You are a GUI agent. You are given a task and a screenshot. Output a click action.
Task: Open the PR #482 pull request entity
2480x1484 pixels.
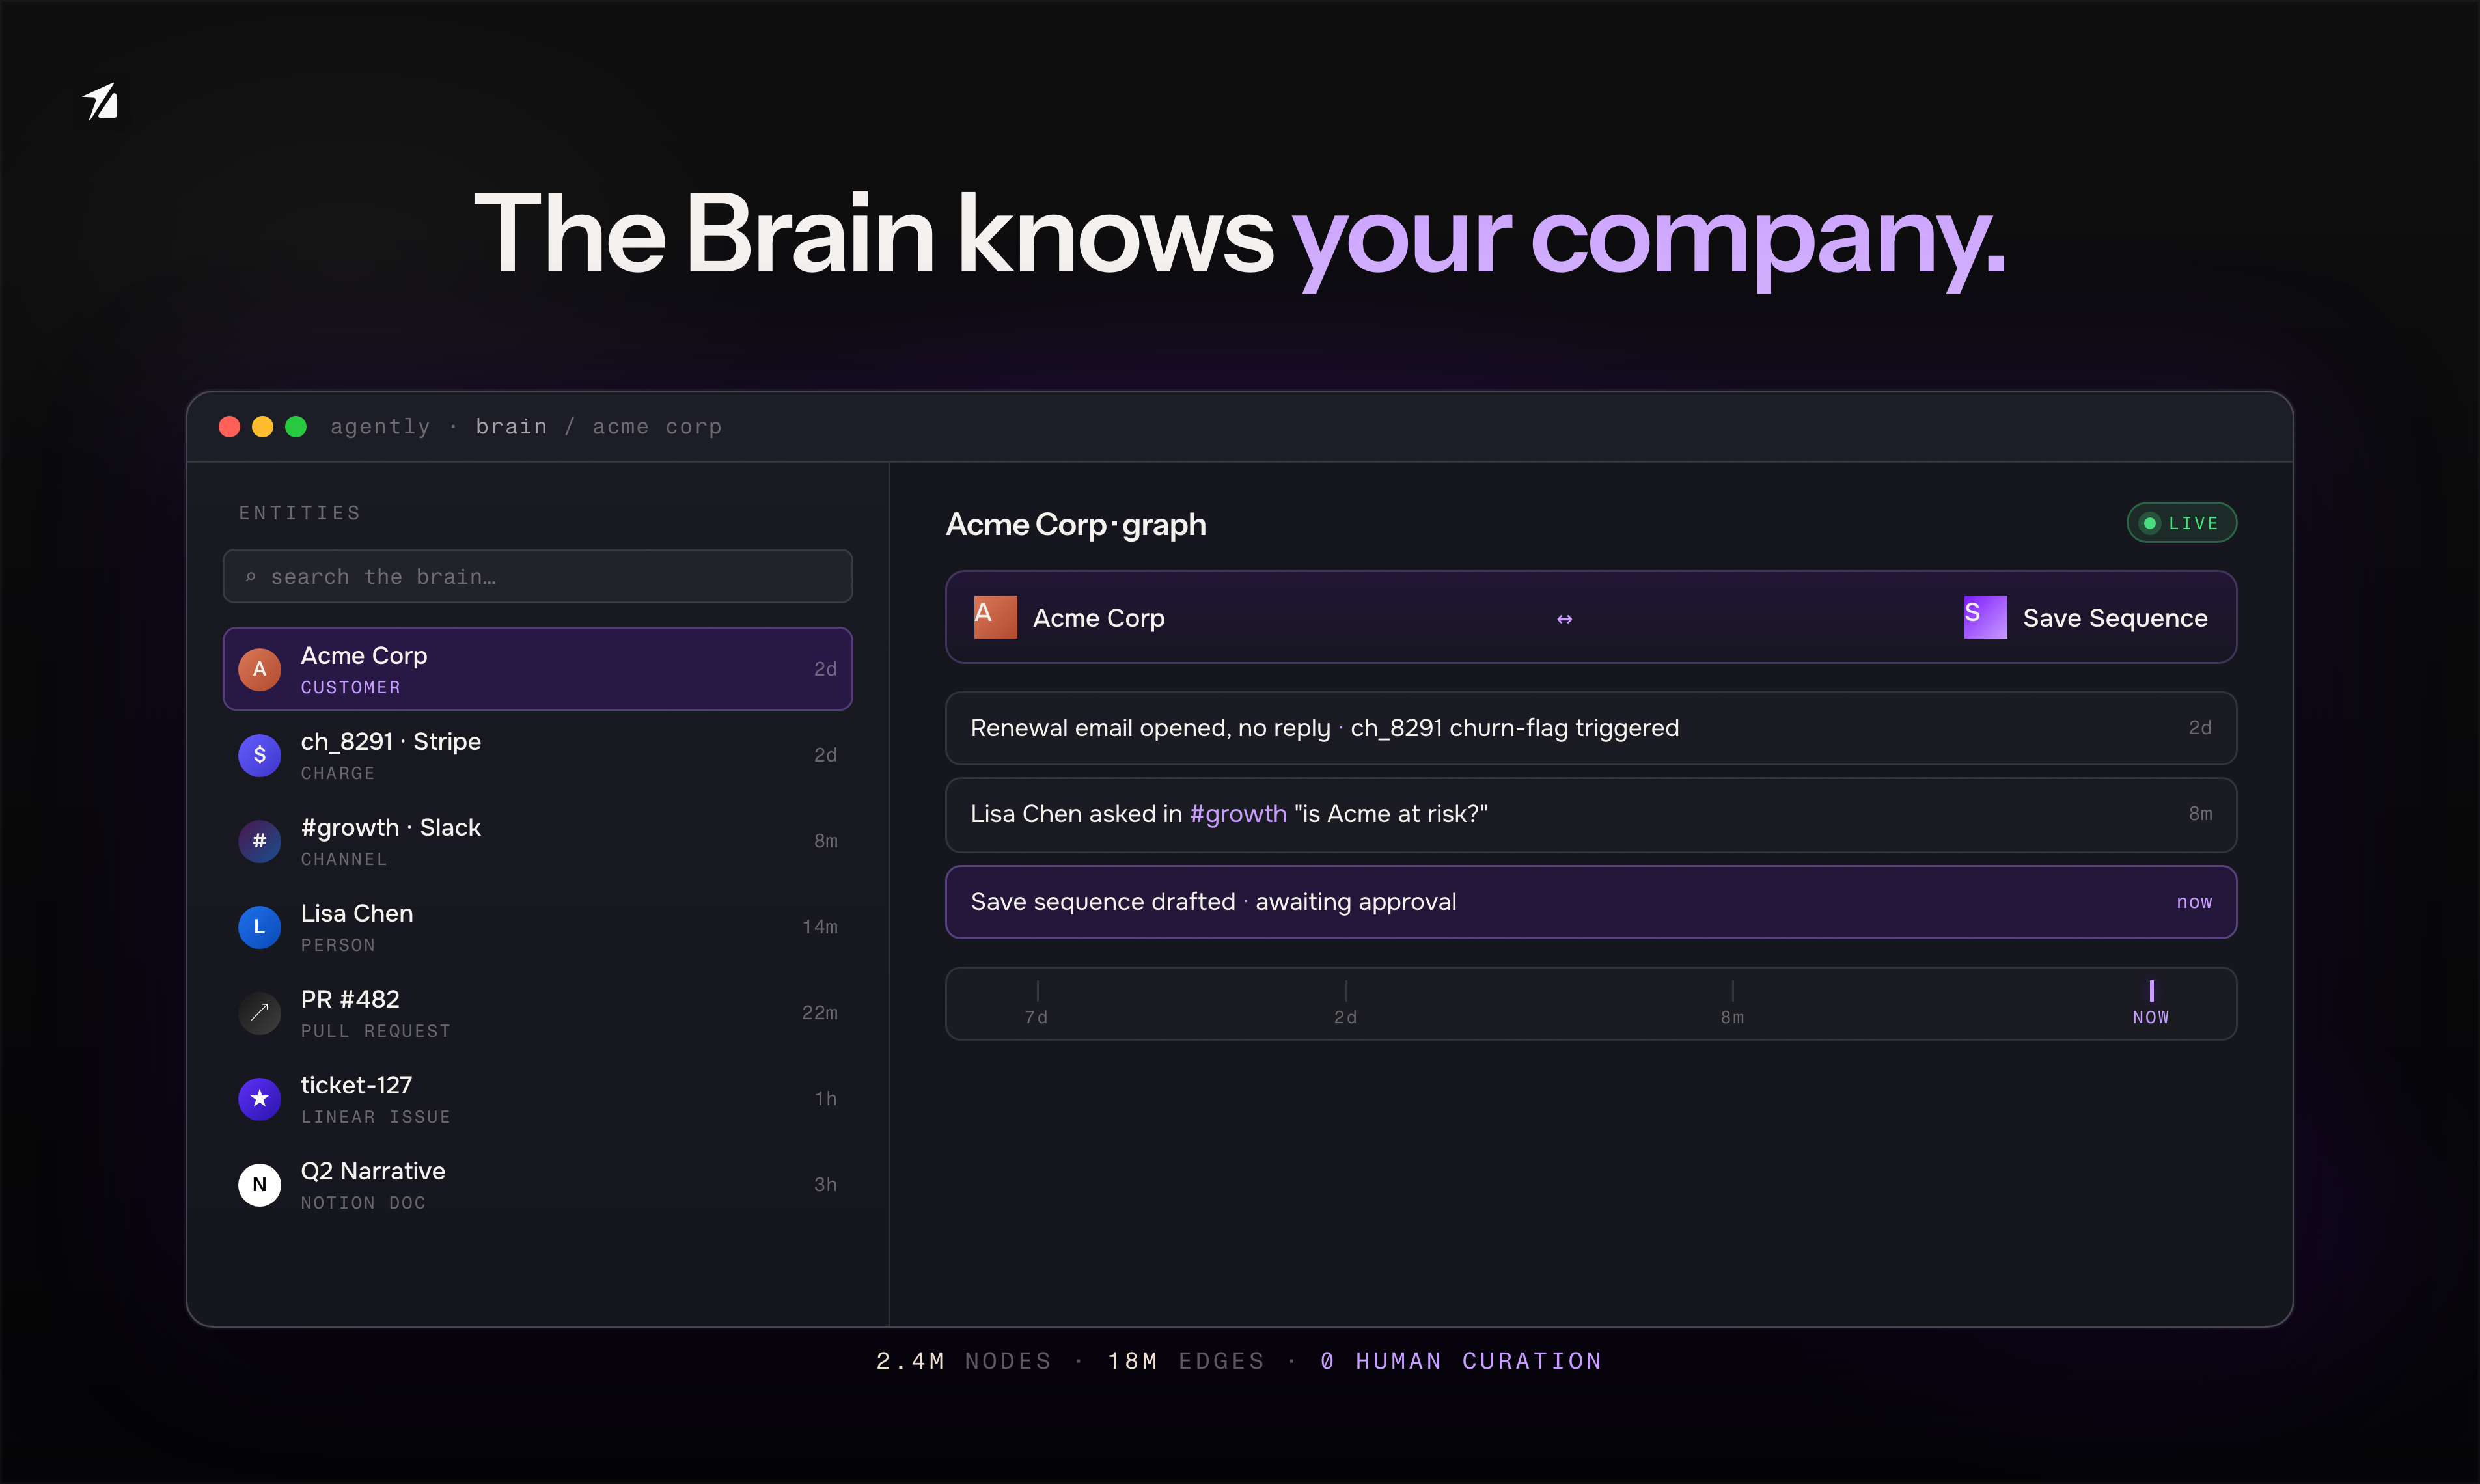point(537,1013)
